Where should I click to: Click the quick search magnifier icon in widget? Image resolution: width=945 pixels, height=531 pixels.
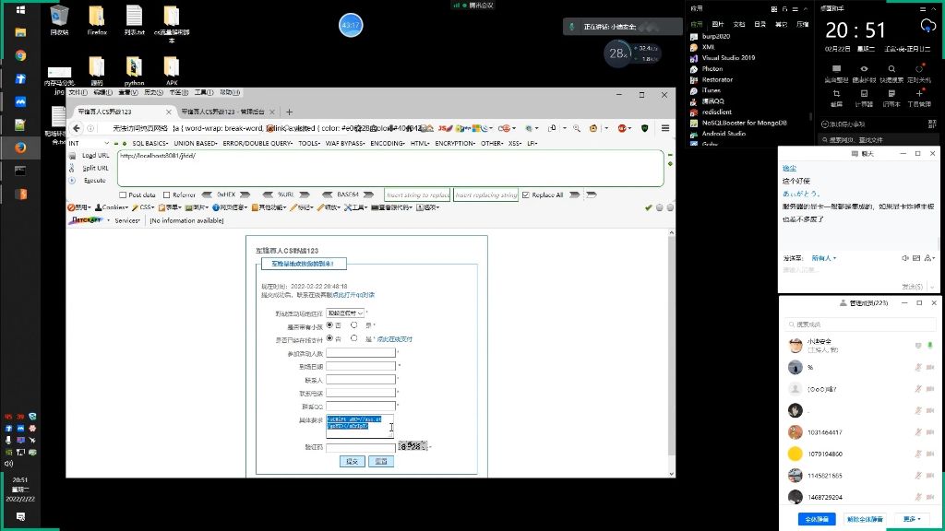coord(891,69)
